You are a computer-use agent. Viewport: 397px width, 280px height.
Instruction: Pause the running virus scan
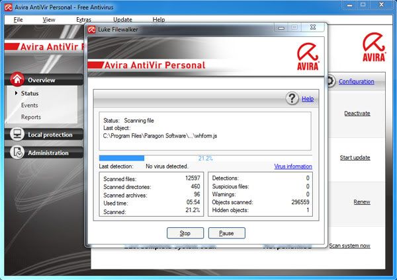pyautogui.click(x=226, y=233)
